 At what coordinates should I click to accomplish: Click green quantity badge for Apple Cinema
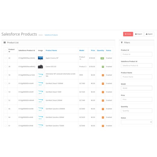click(x=102, y=58)
